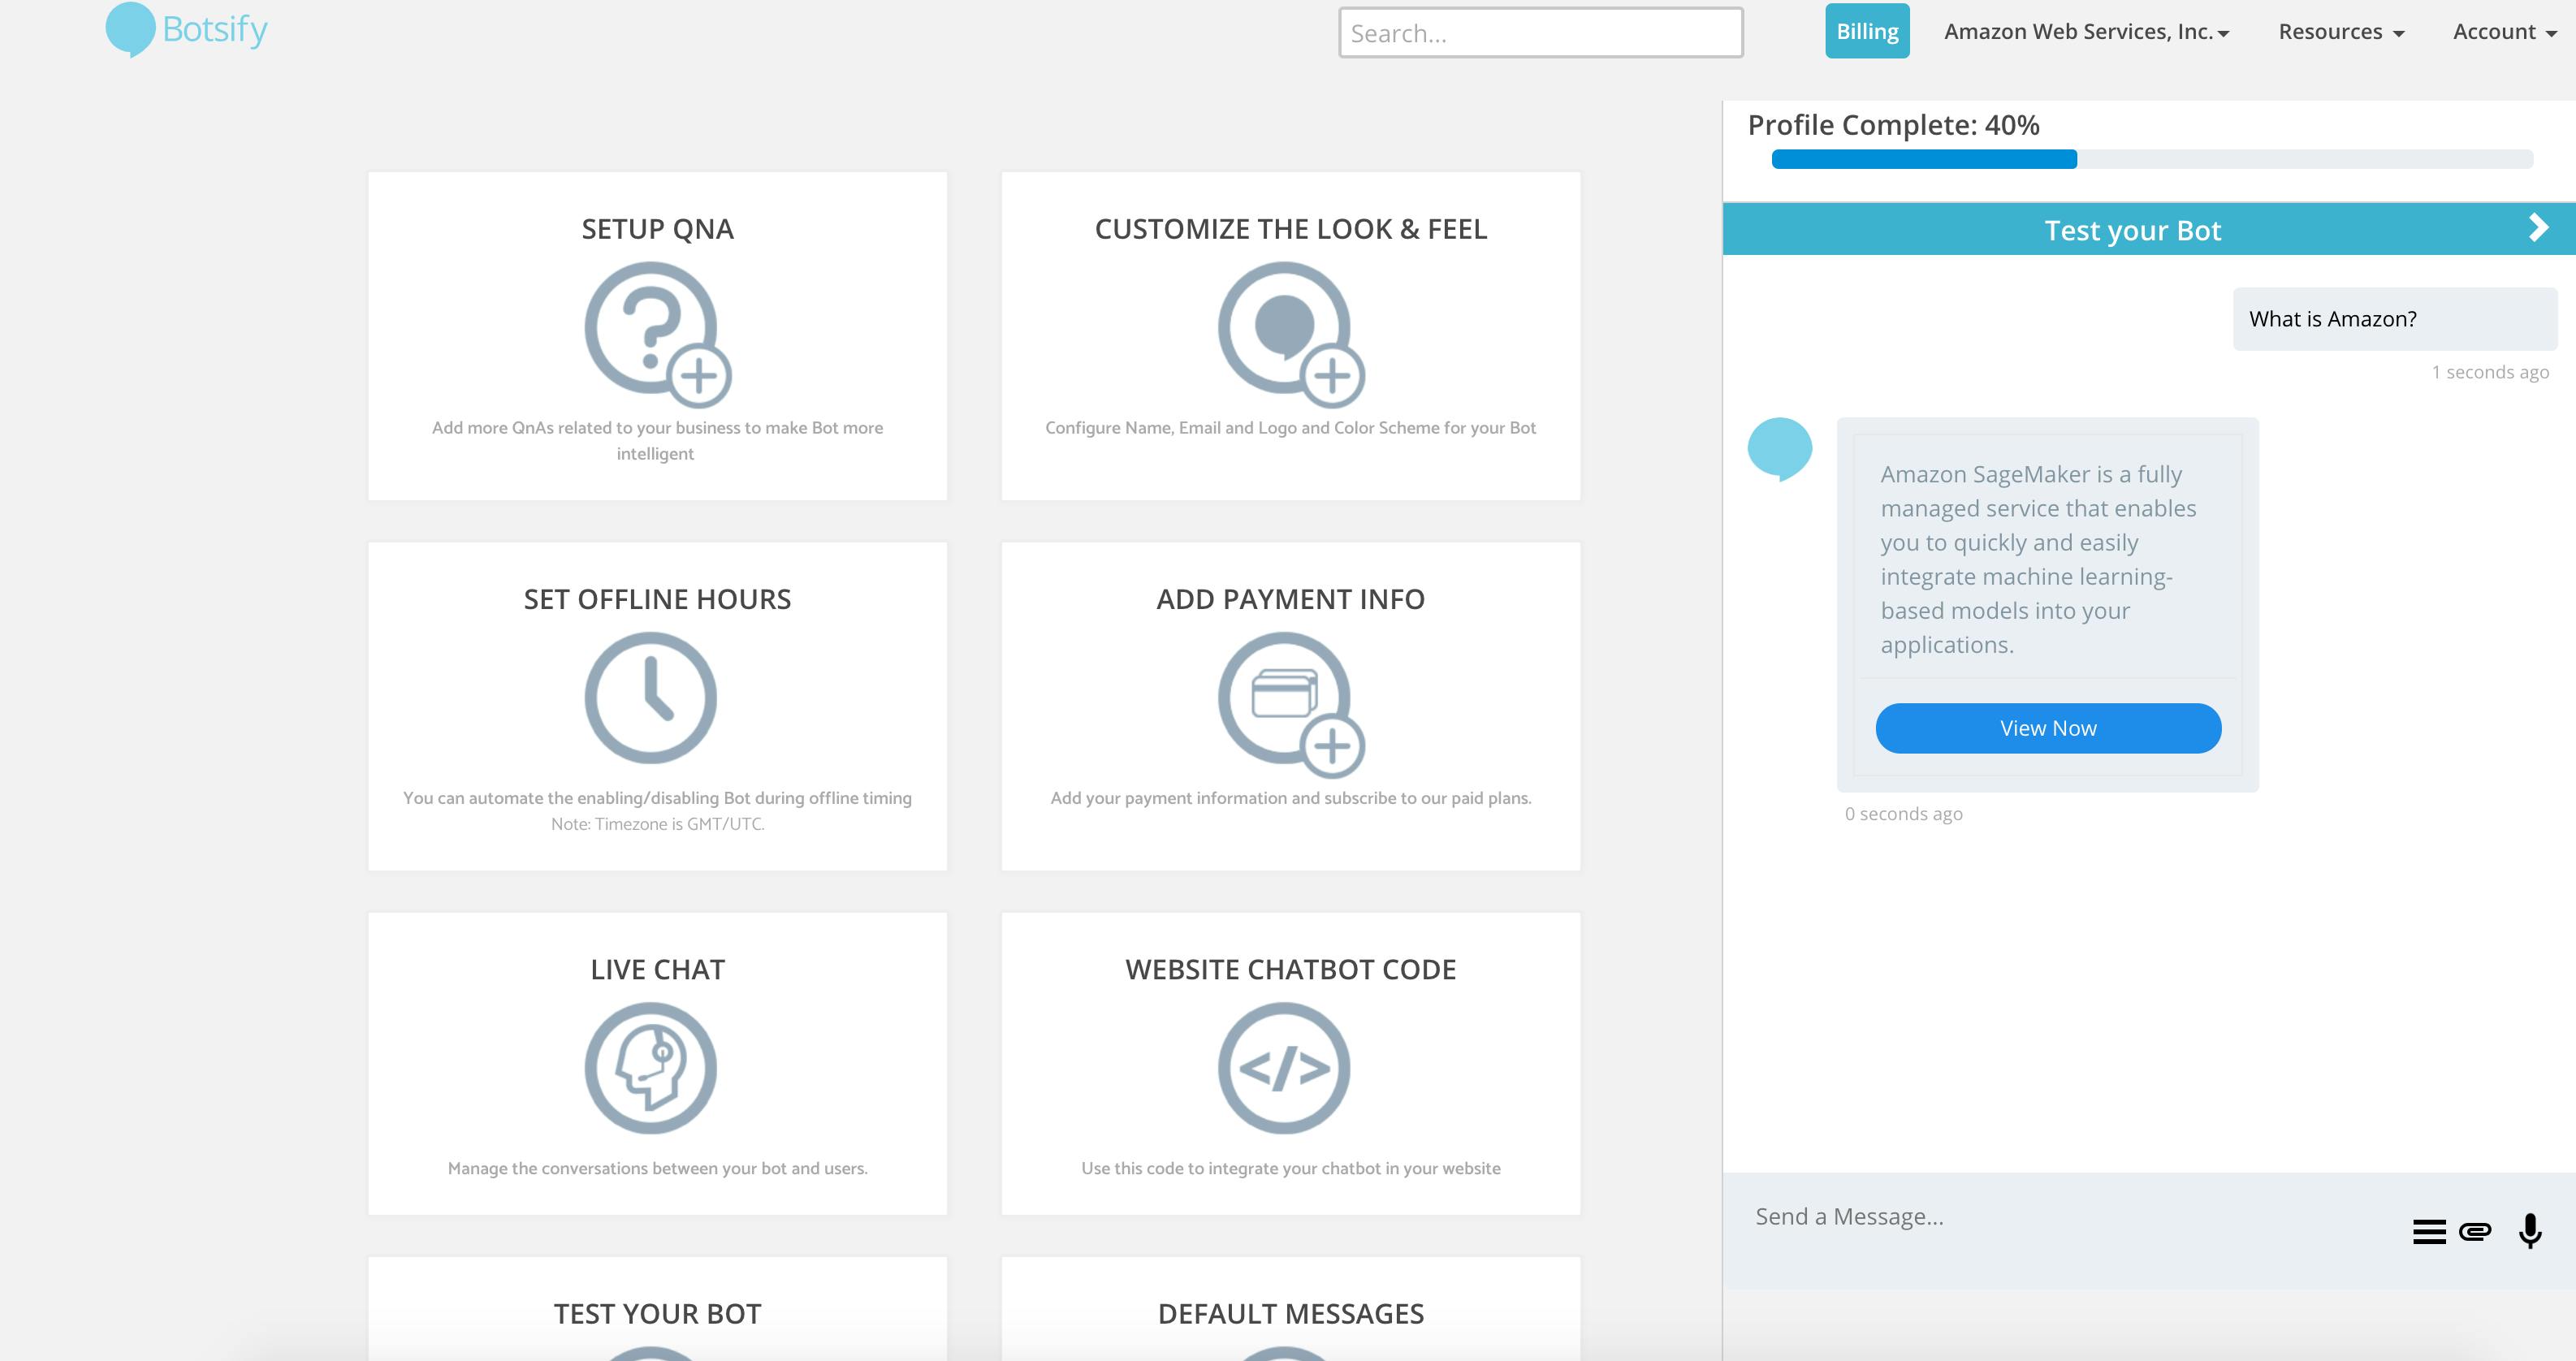
Task: Click "You can automate the enabling/disabling" text
Action: [x=658, y=798]
